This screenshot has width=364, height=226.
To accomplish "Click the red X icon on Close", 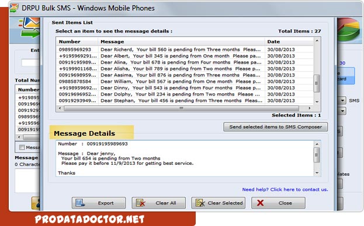I will point(261,203).
